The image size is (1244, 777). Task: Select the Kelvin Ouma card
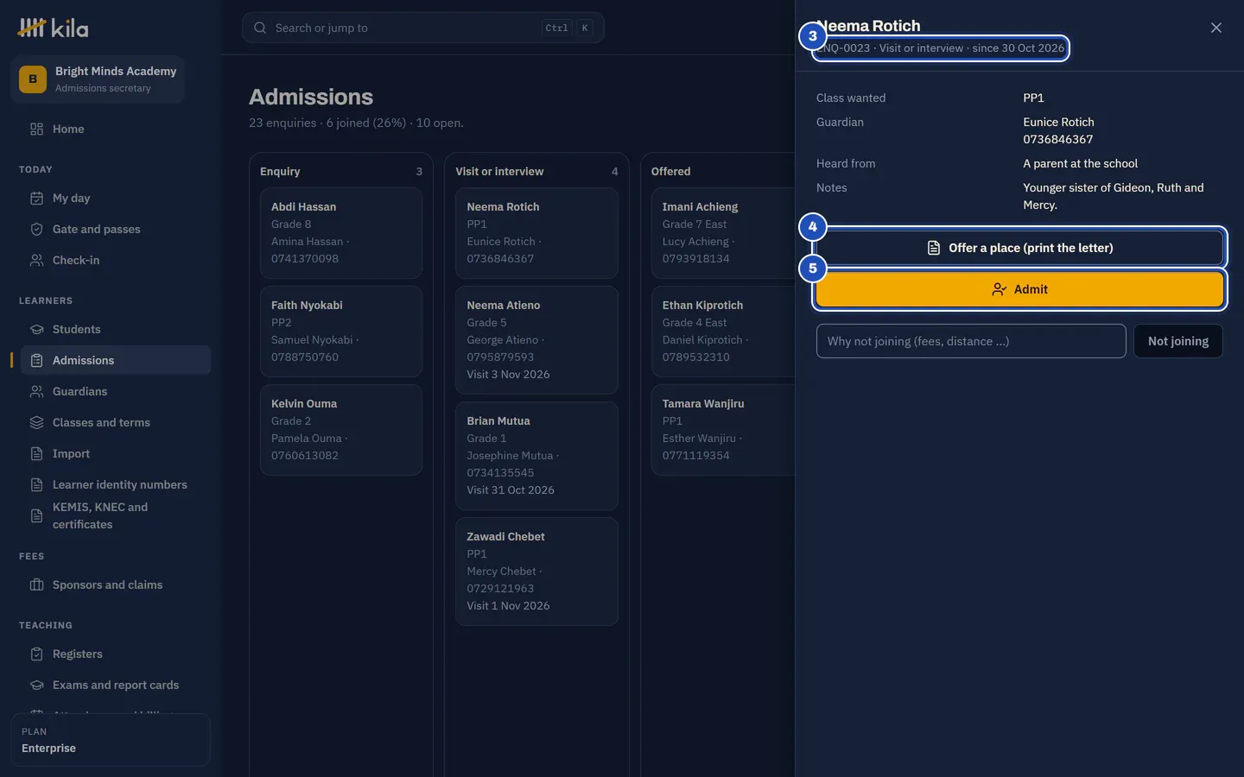point(341,430)
